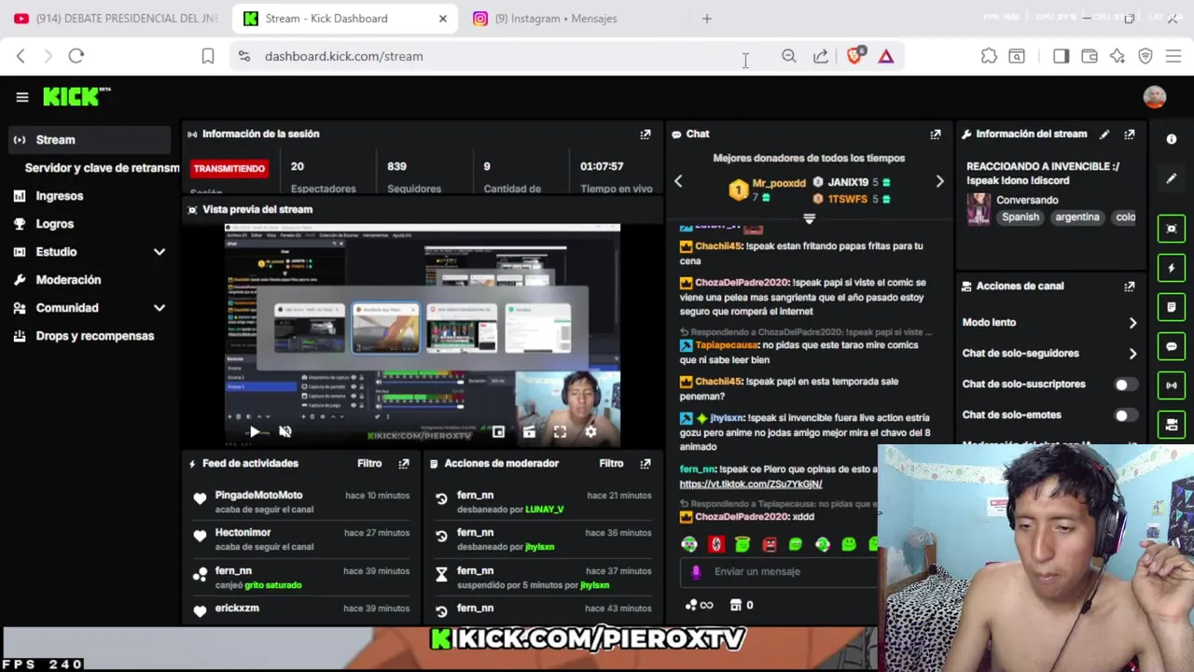Show next top donors

(939, 181)
